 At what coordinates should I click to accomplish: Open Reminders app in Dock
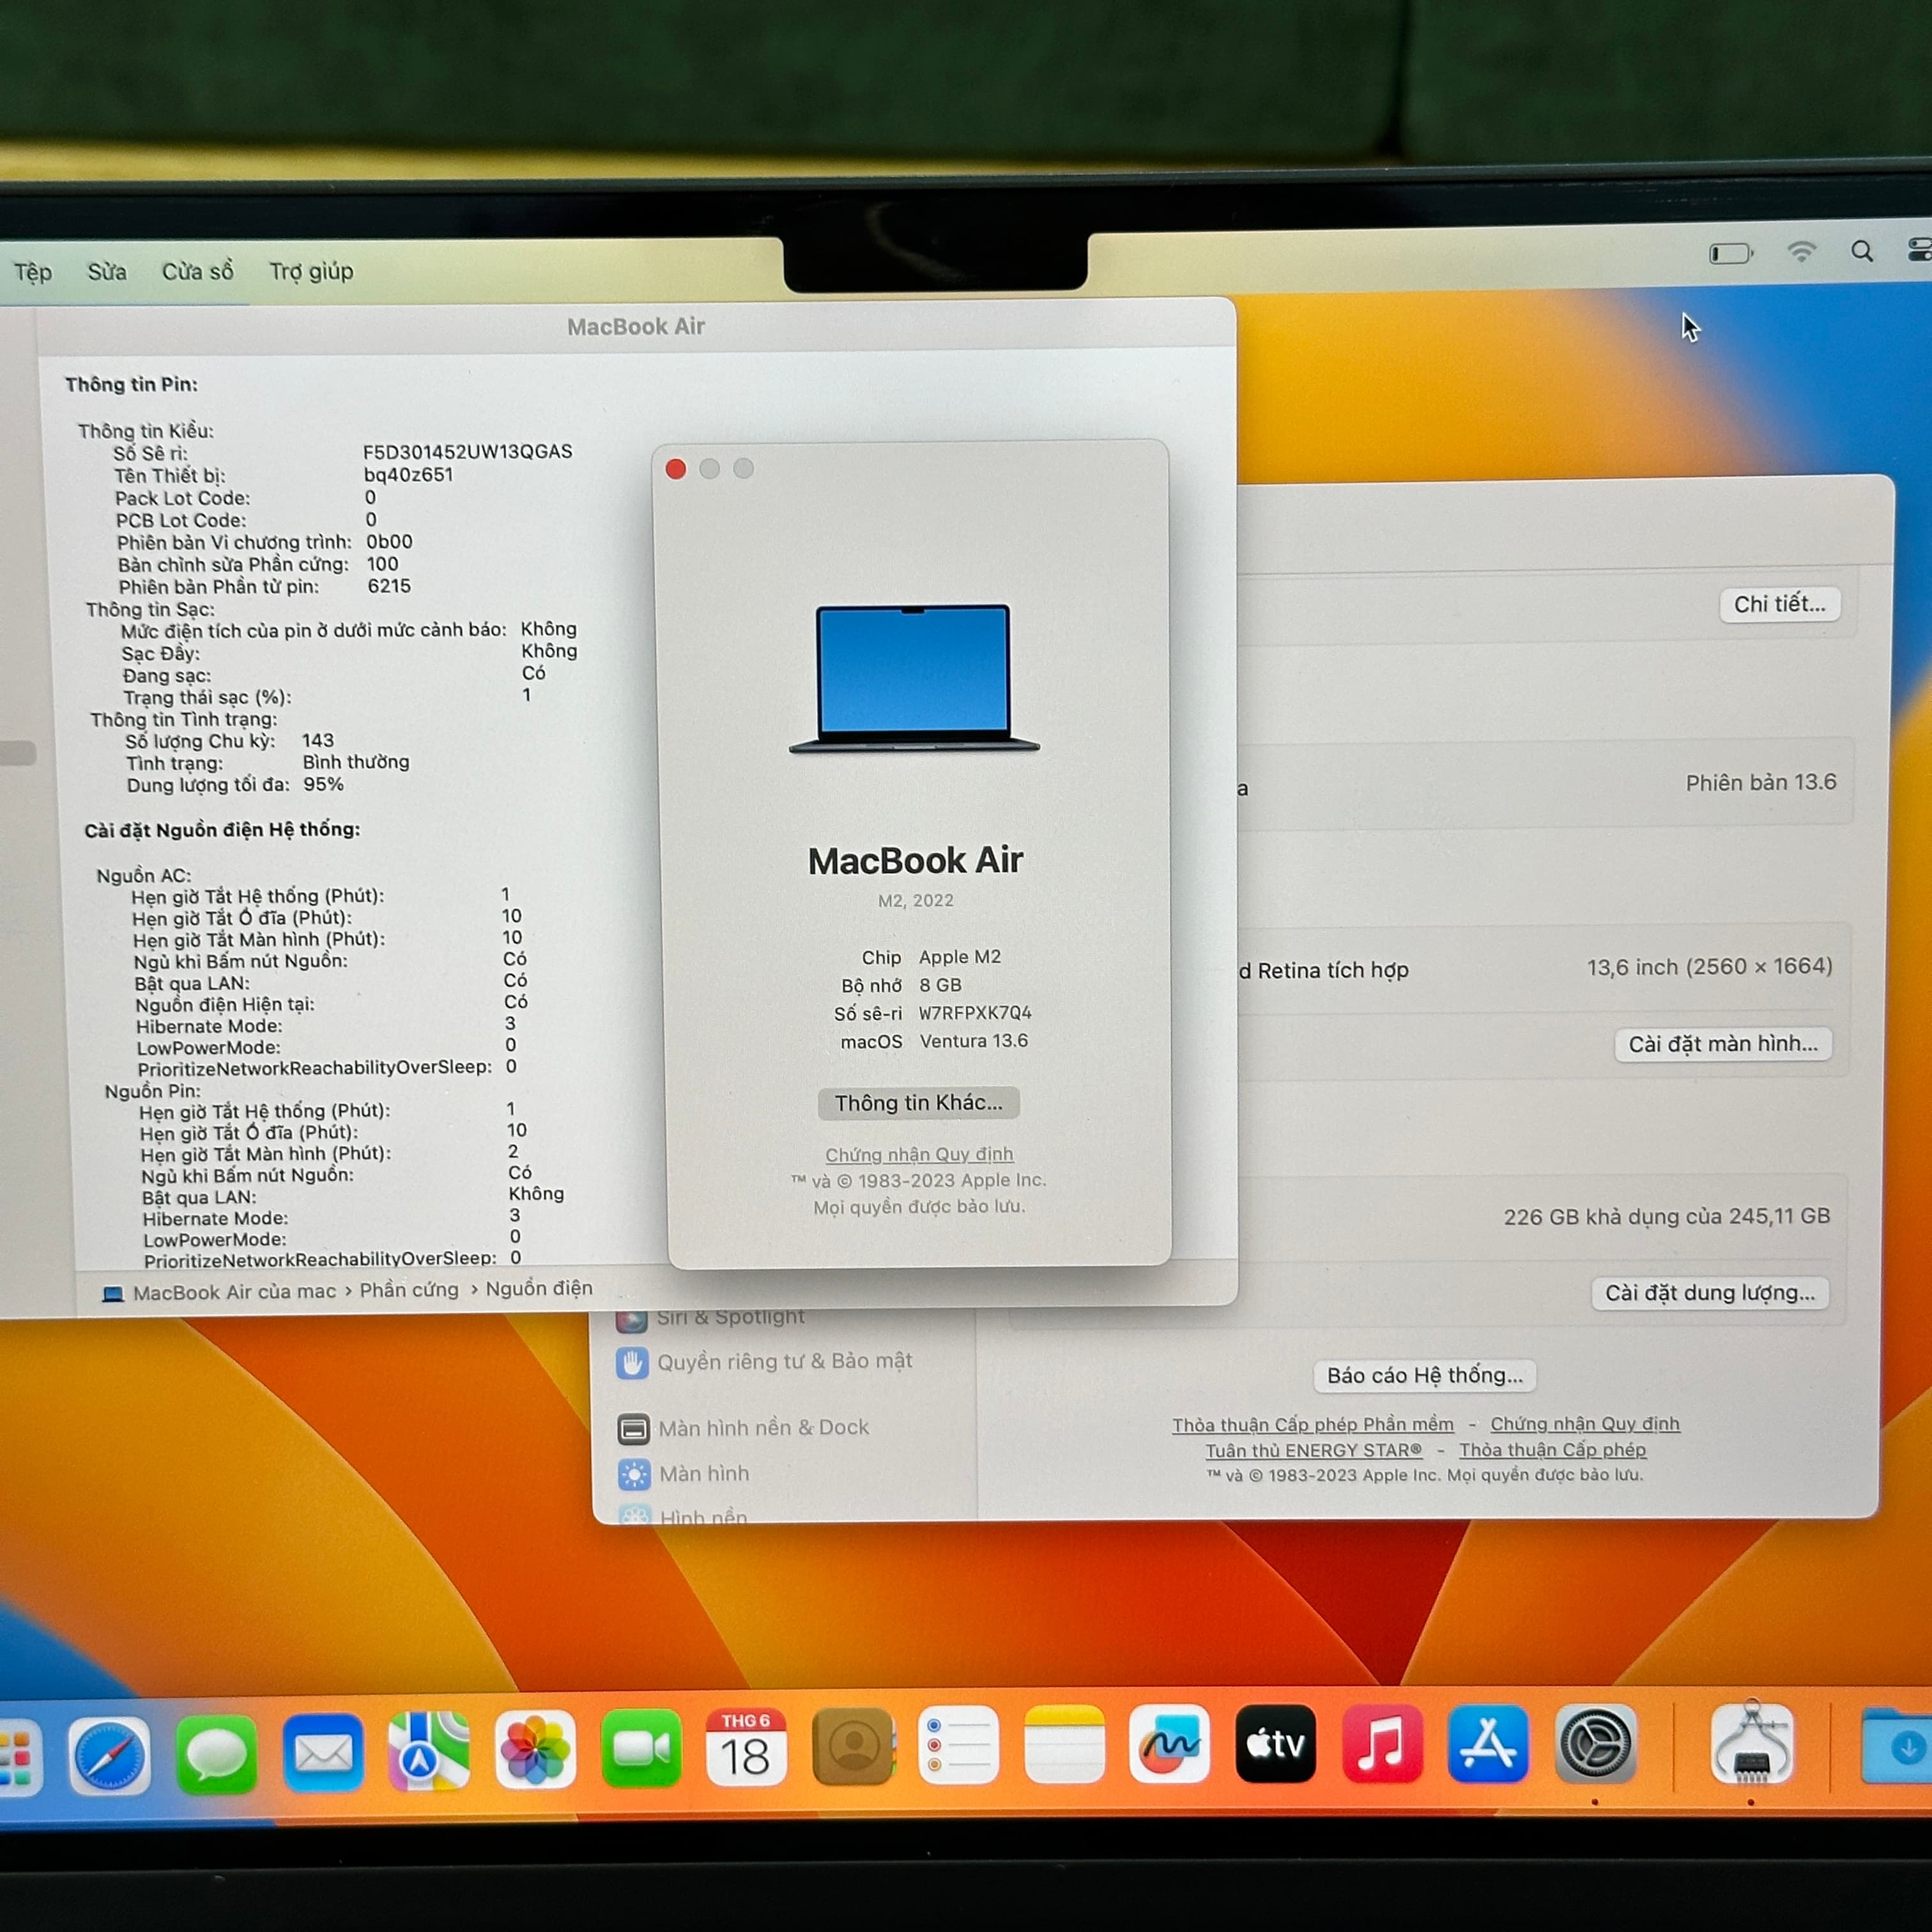[x=958, y=1746]
